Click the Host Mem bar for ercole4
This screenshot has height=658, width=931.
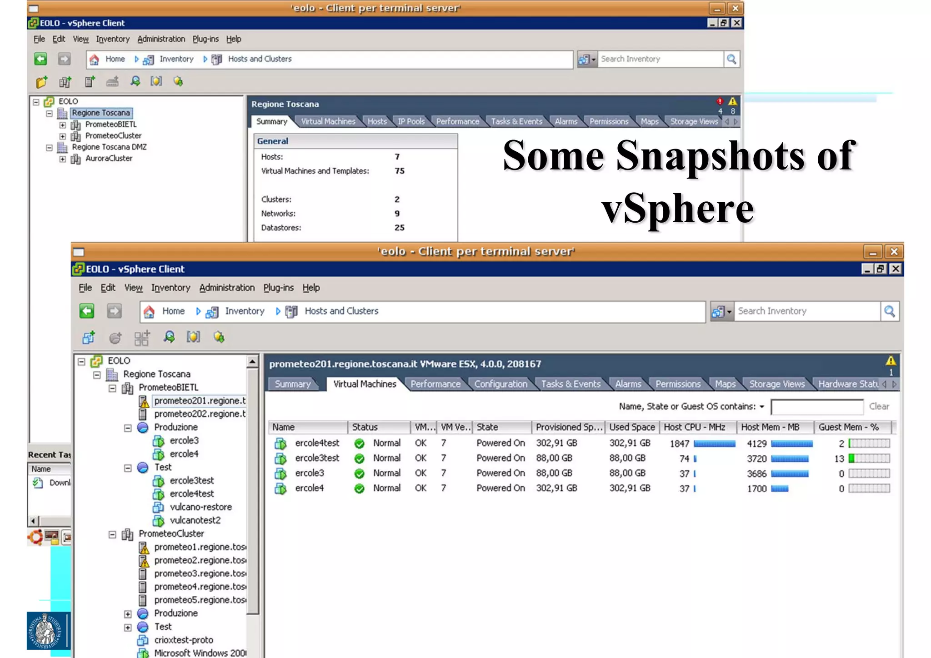pos(780,489)
